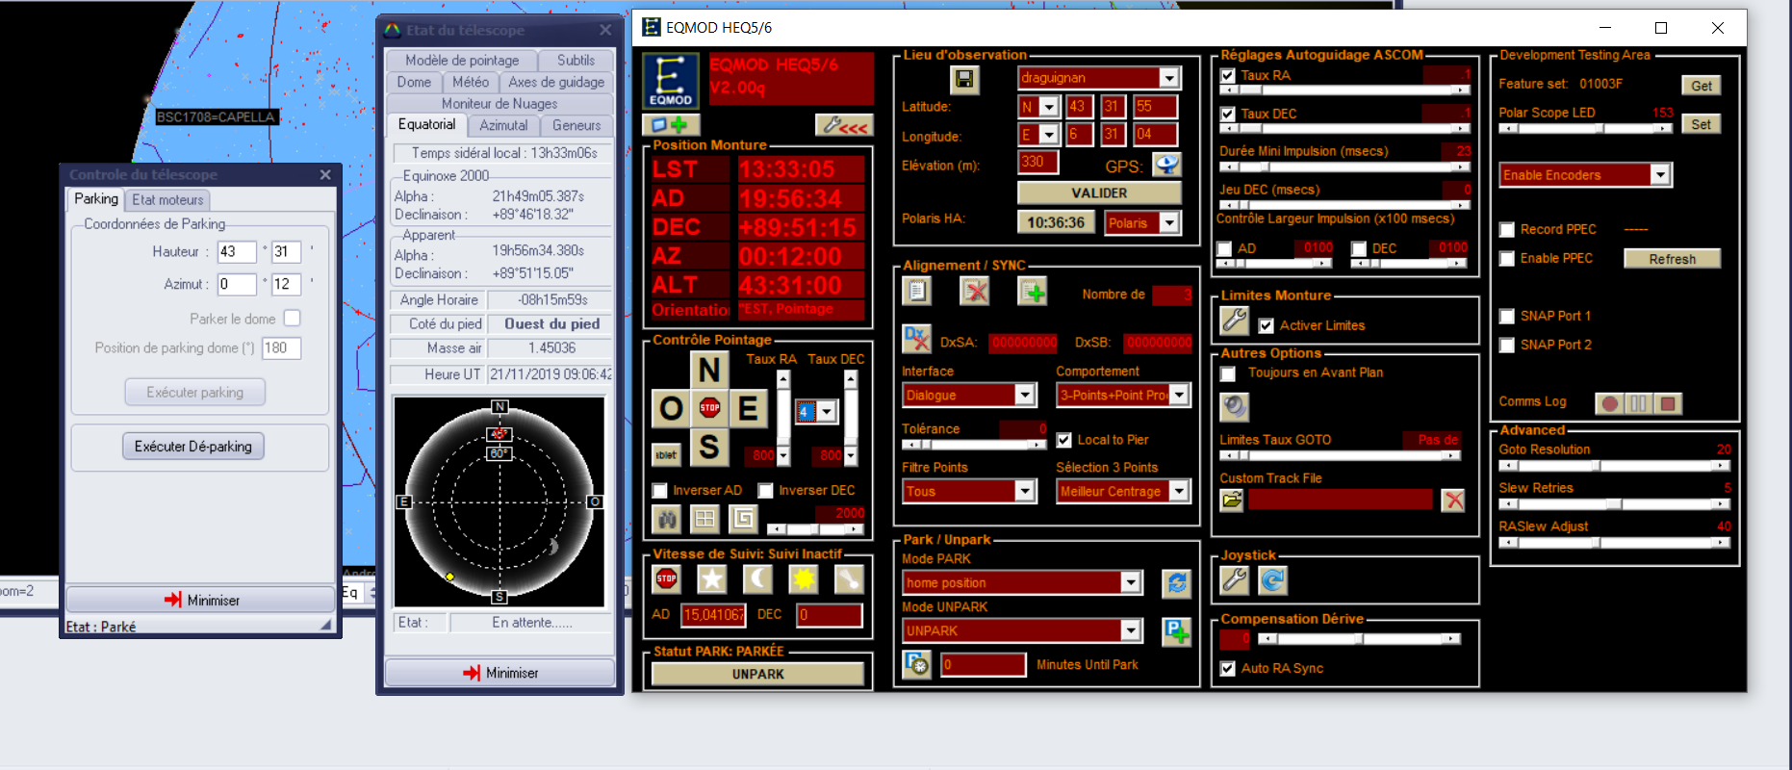Open the Etat moteurs tab
Viewport: 1792px width, 770px height.
click(167, 200)
